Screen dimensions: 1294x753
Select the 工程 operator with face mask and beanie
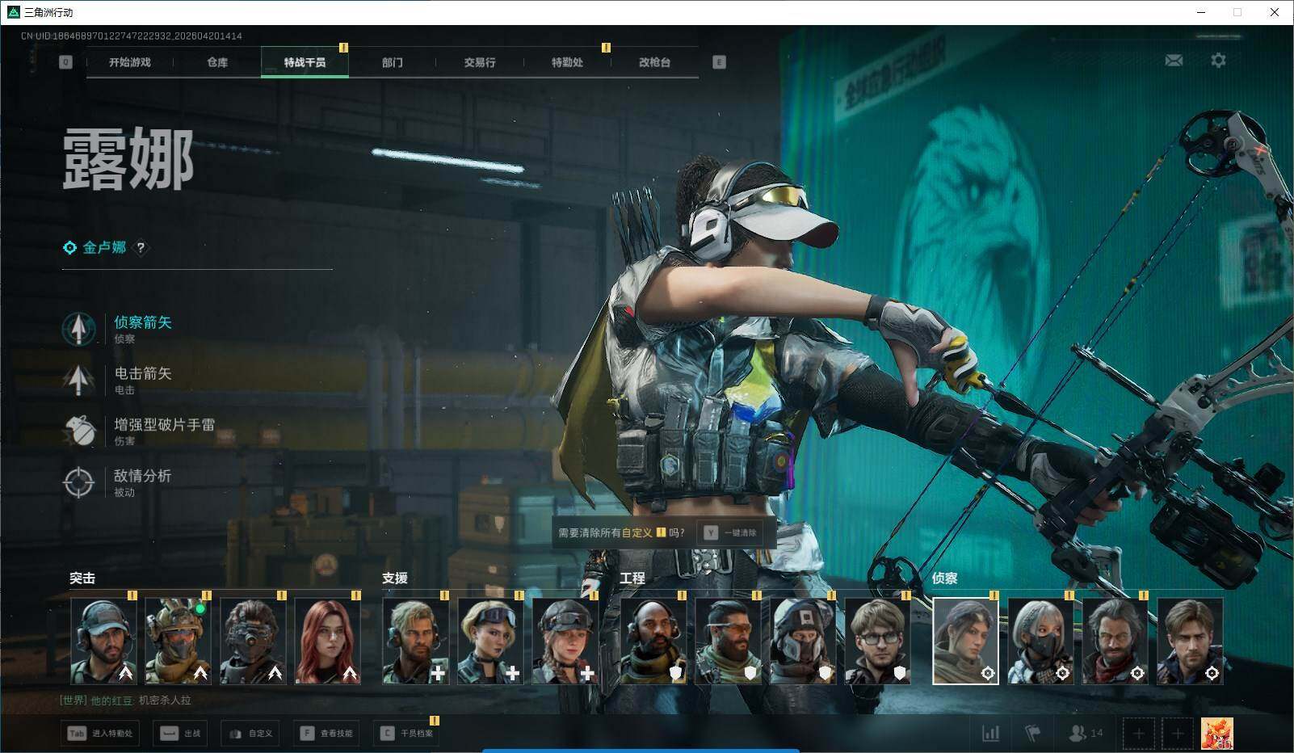point(803,641)
